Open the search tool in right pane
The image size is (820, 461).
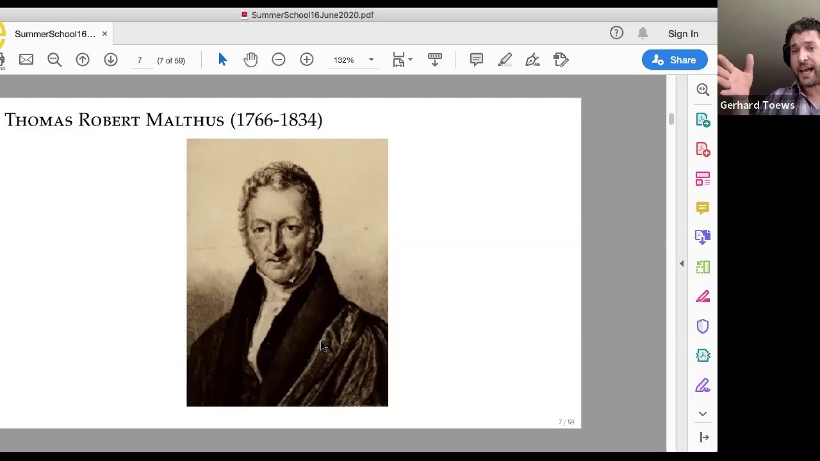(x=703, y=90)
